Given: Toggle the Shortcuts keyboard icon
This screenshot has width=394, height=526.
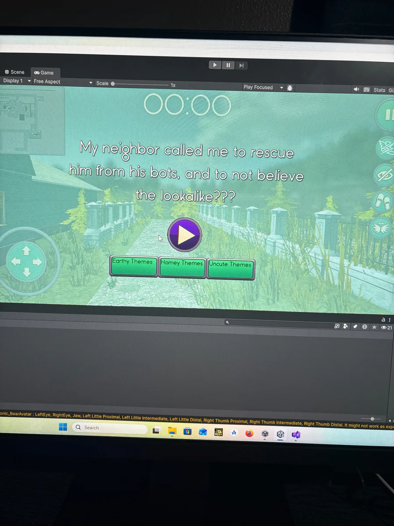Looking at the screenshot, I should click(x=366, y=90).
